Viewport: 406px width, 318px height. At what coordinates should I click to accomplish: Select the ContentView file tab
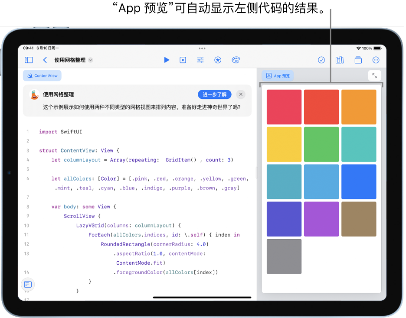pyautogui.click(x=42, y=76)
